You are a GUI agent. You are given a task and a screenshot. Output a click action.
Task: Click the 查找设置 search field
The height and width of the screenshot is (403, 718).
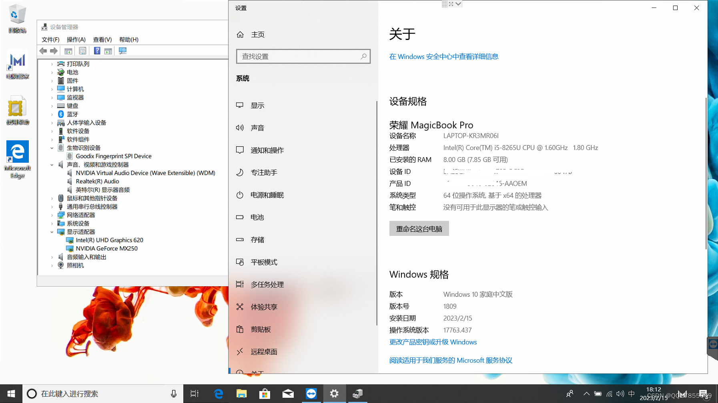[x=303, y=56]
